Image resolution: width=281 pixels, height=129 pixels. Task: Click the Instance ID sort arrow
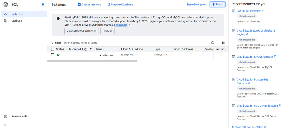pos(91,49)
